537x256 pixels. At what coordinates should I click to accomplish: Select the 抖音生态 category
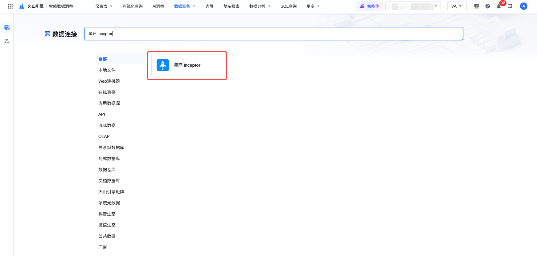107,214
